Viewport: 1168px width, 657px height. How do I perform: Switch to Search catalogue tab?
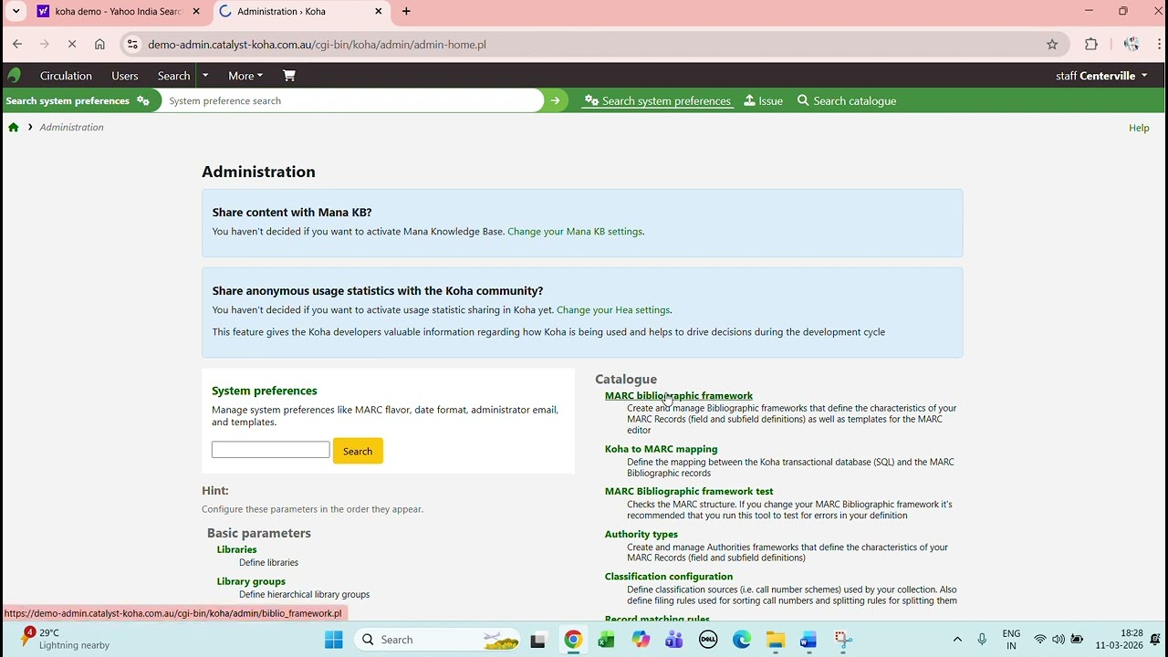point(847,101)
